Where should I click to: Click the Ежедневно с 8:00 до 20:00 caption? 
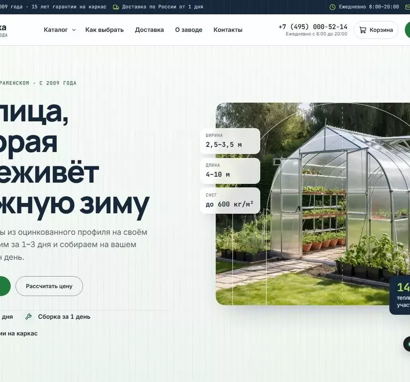point(317,34)
